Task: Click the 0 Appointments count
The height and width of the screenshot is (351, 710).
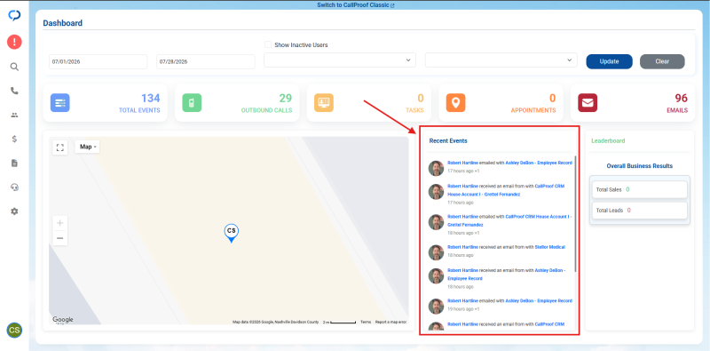Action: tap(552, 99)
